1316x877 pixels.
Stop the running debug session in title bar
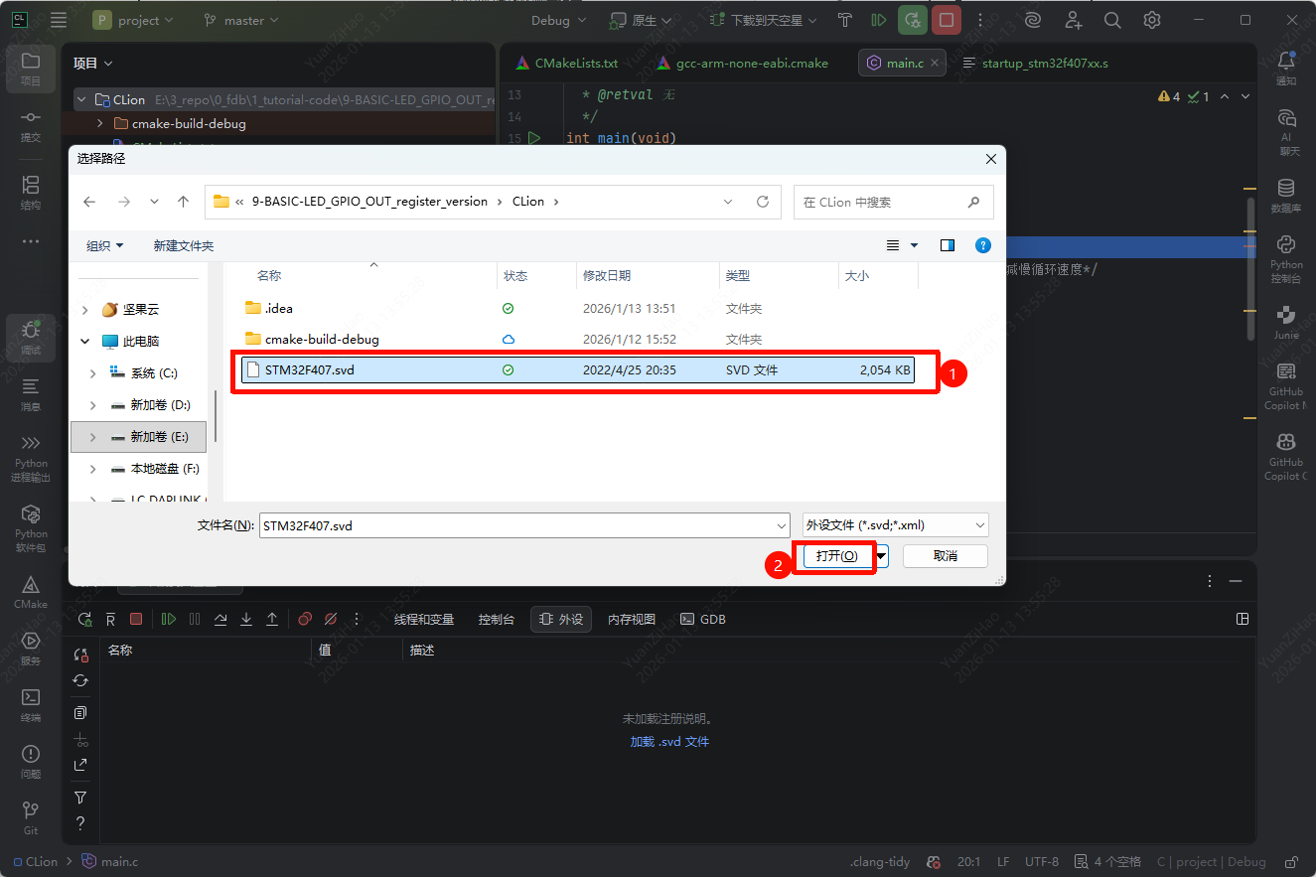(x=946, y=20)
